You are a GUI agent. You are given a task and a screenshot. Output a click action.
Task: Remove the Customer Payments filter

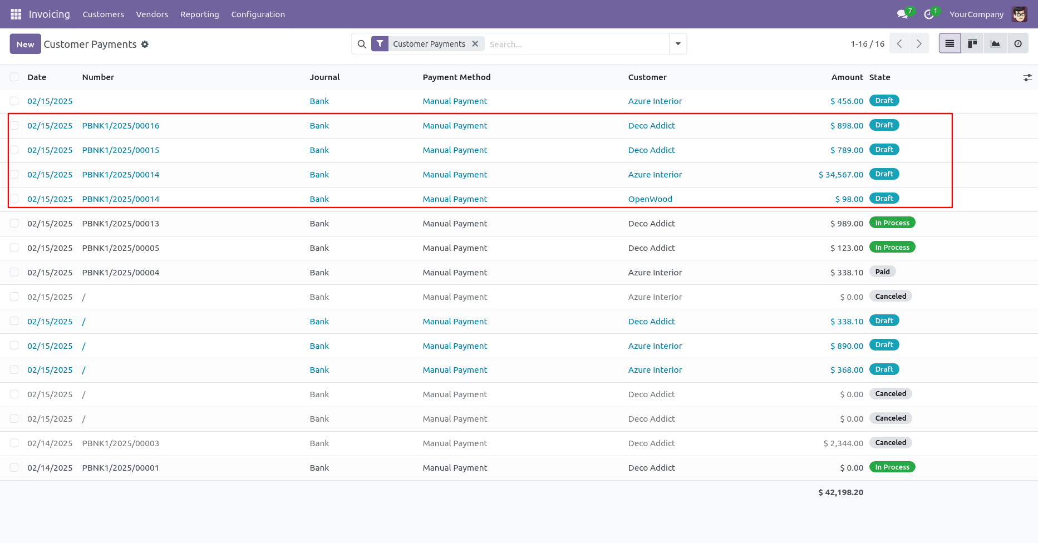[x=475, y=43]
